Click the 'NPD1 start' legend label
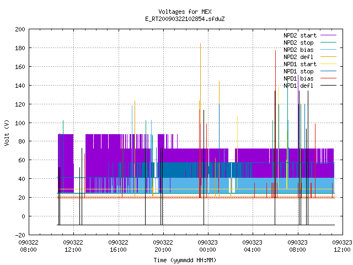 [300, 64]
